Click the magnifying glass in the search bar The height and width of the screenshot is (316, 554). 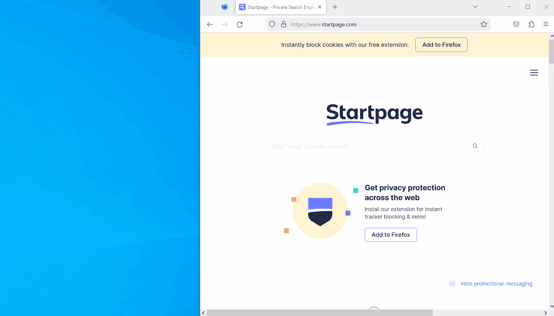click(475, 146)
